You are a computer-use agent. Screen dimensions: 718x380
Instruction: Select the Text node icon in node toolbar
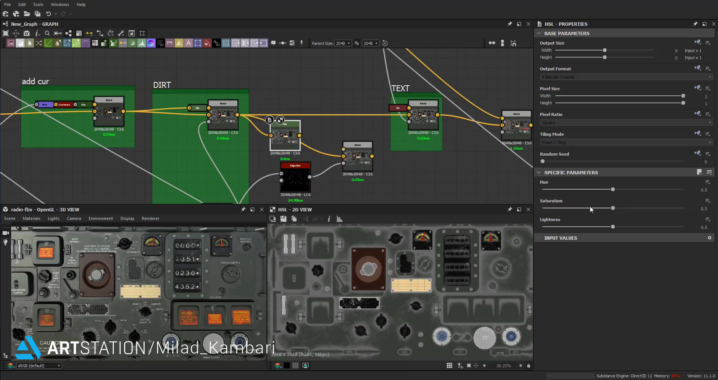(x=189, y=43)
